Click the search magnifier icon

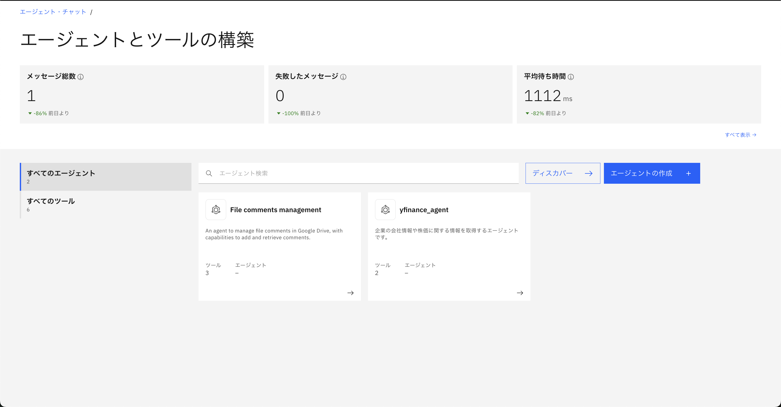click(209, 173)
